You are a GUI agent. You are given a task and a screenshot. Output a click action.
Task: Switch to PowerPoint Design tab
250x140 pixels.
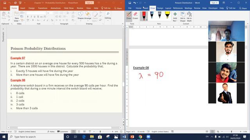[x=32, y=8]
